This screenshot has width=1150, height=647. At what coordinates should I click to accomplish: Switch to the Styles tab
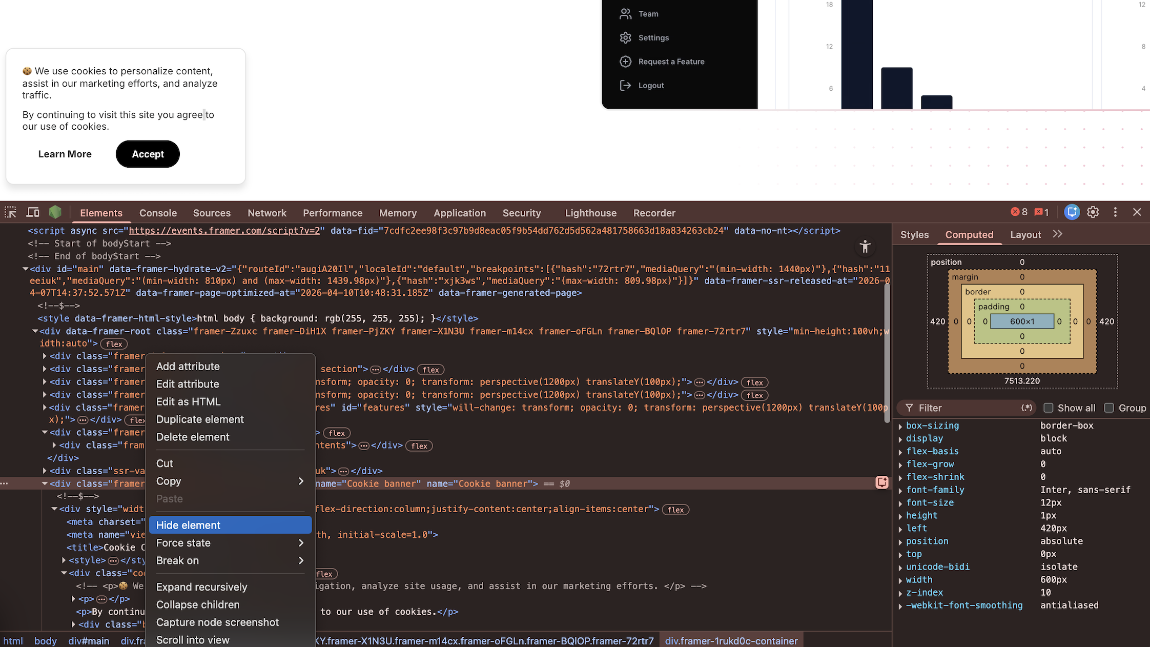[x=914, y=234]
